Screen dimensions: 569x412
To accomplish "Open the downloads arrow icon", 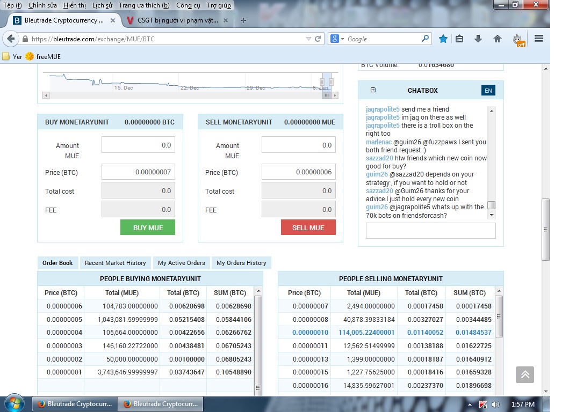I will tap(478, 39).
